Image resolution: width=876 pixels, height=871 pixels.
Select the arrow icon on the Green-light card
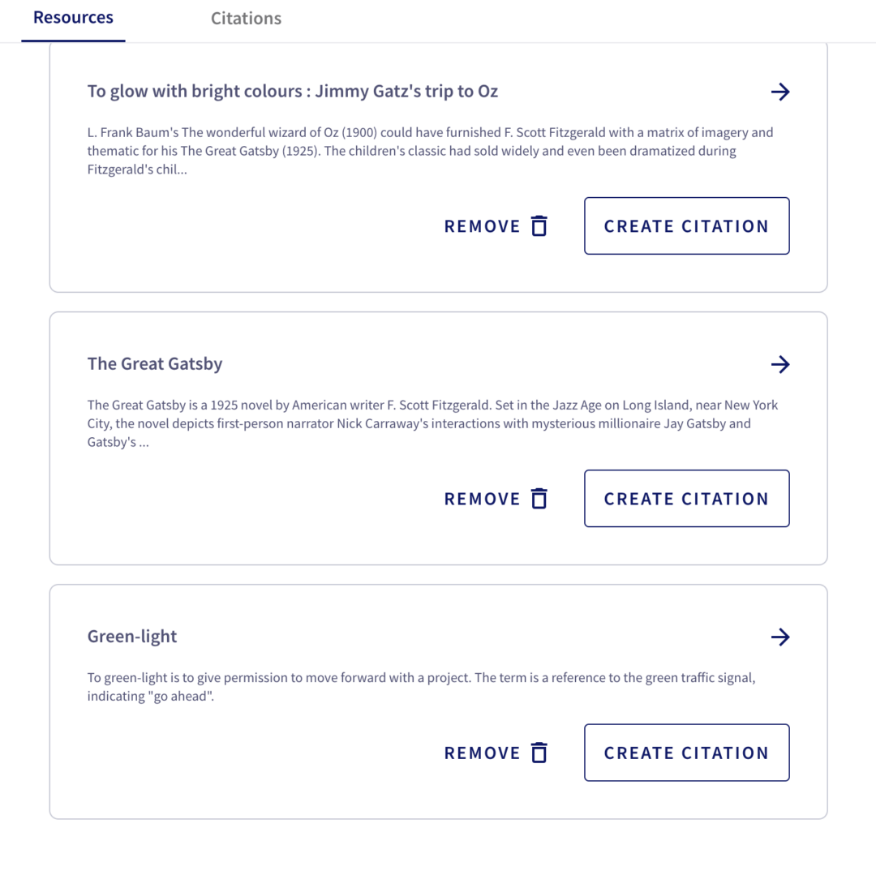click(779, 637)
